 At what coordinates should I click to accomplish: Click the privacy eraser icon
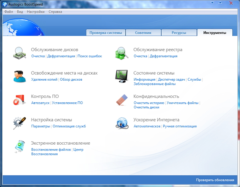pyautogui.click(x=122, y=100)
